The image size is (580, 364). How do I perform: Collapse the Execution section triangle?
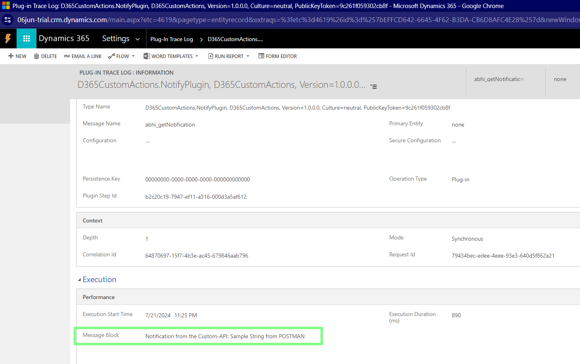click(x=79, y=280)
